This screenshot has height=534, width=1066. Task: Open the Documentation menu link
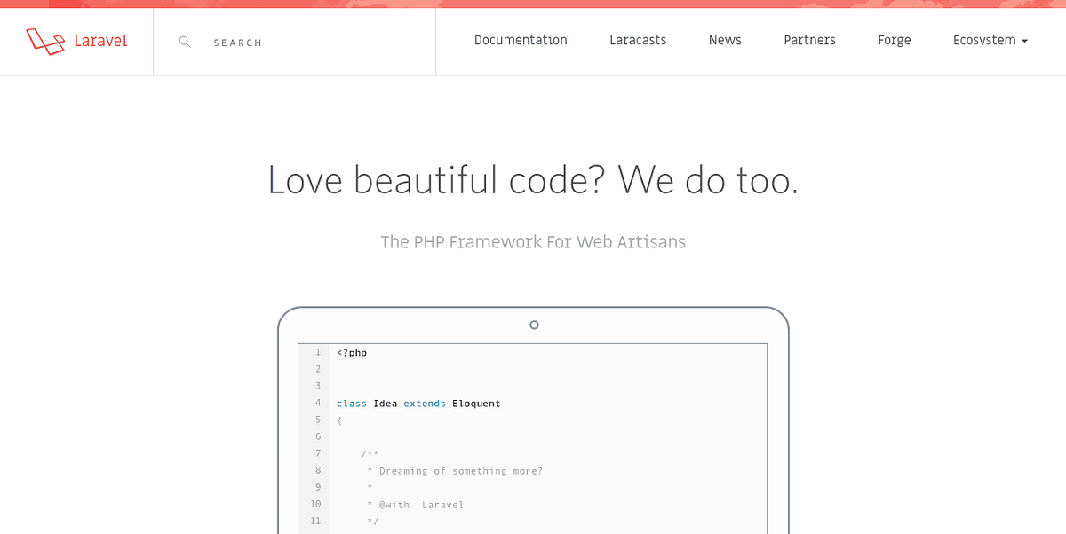pyautogui.click(x=521, y=40)
